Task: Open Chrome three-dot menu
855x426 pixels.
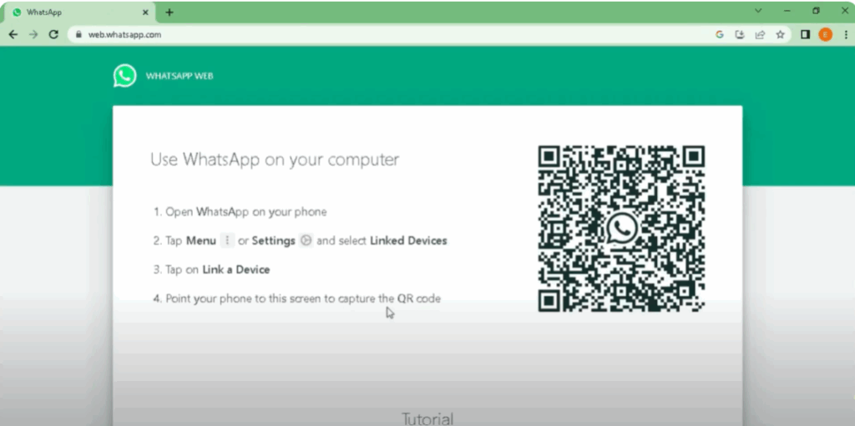Action: 845,34
